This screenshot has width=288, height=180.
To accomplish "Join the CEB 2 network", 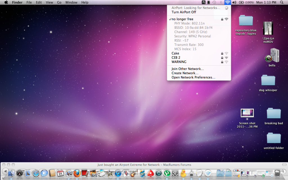I will coord(199,57).
